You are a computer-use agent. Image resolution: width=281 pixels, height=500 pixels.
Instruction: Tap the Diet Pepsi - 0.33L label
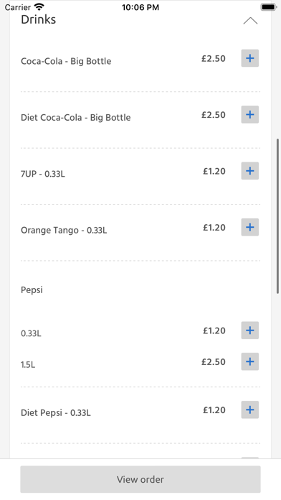coord(56,413)
